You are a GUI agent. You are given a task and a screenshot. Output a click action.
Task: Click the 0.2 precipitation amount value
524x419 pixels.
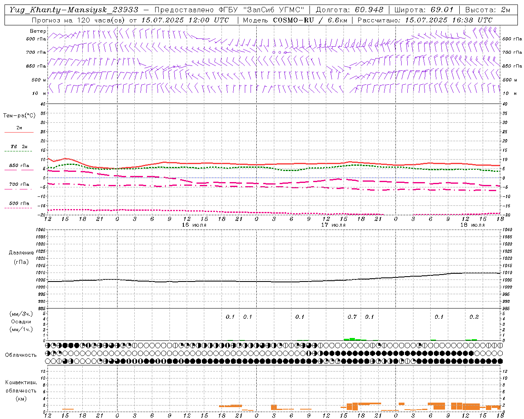click(x=474, y=317)
